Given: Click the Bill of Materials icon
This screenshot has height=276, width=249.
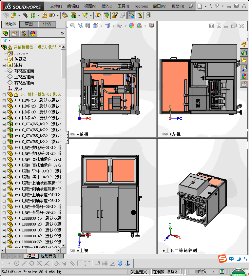Looking at the screenshot, I should (106, 15).
